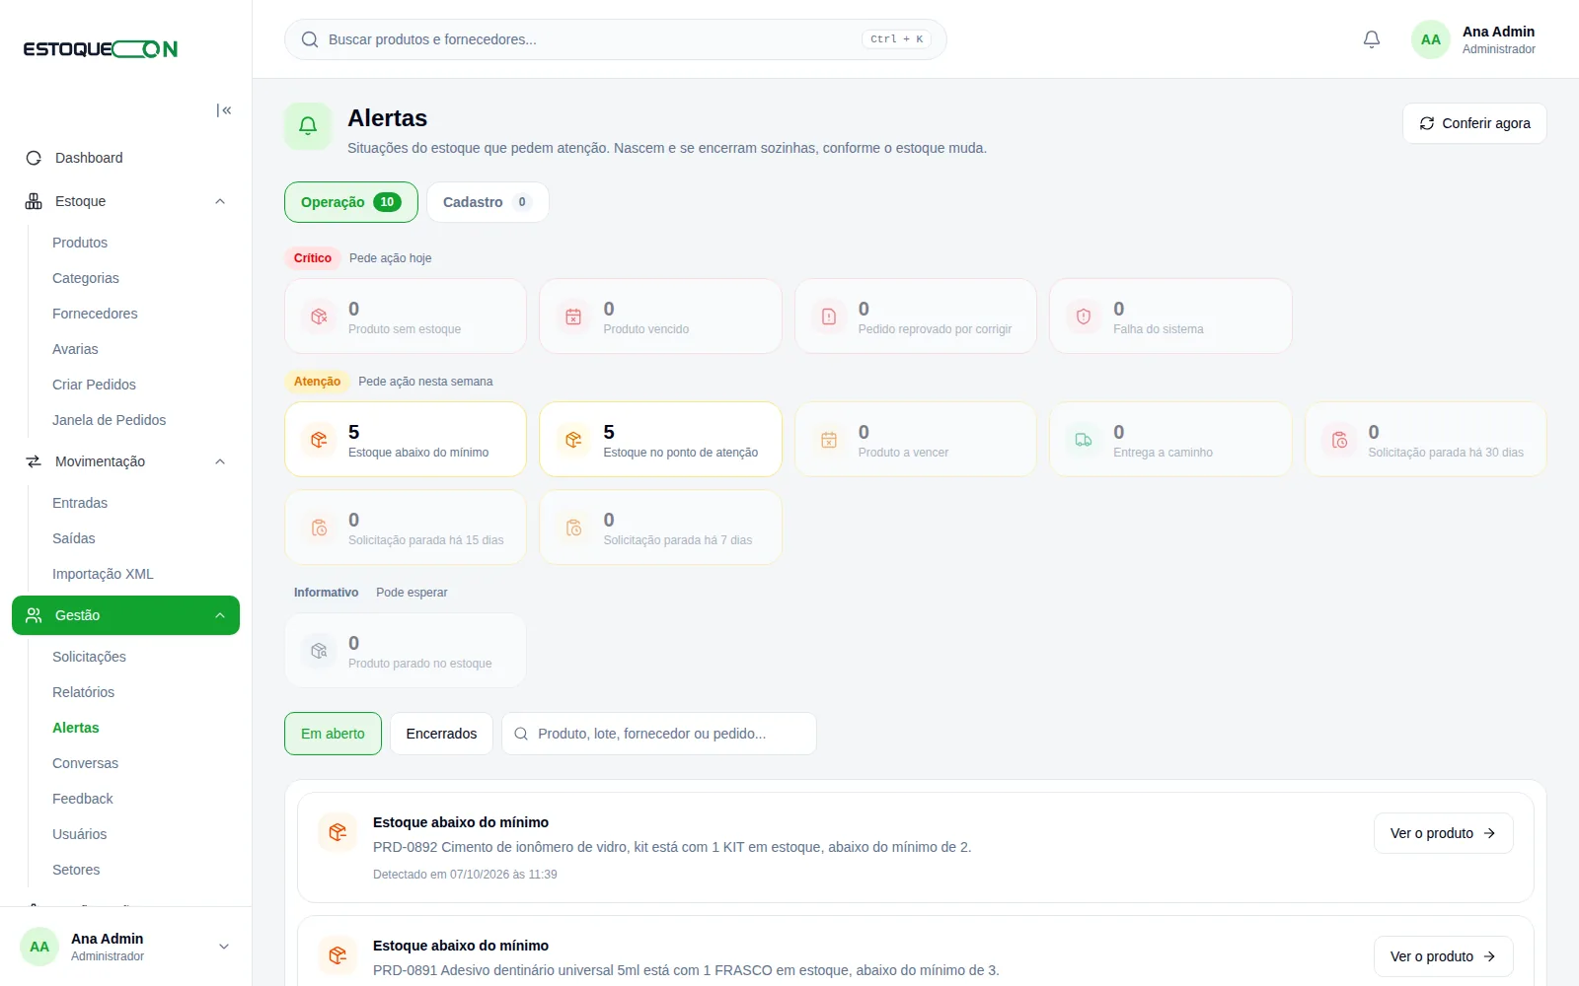Open Solicitações in the sidebar
The height and width of the screenshot is (986, 1579).
(x=89, y=657)
